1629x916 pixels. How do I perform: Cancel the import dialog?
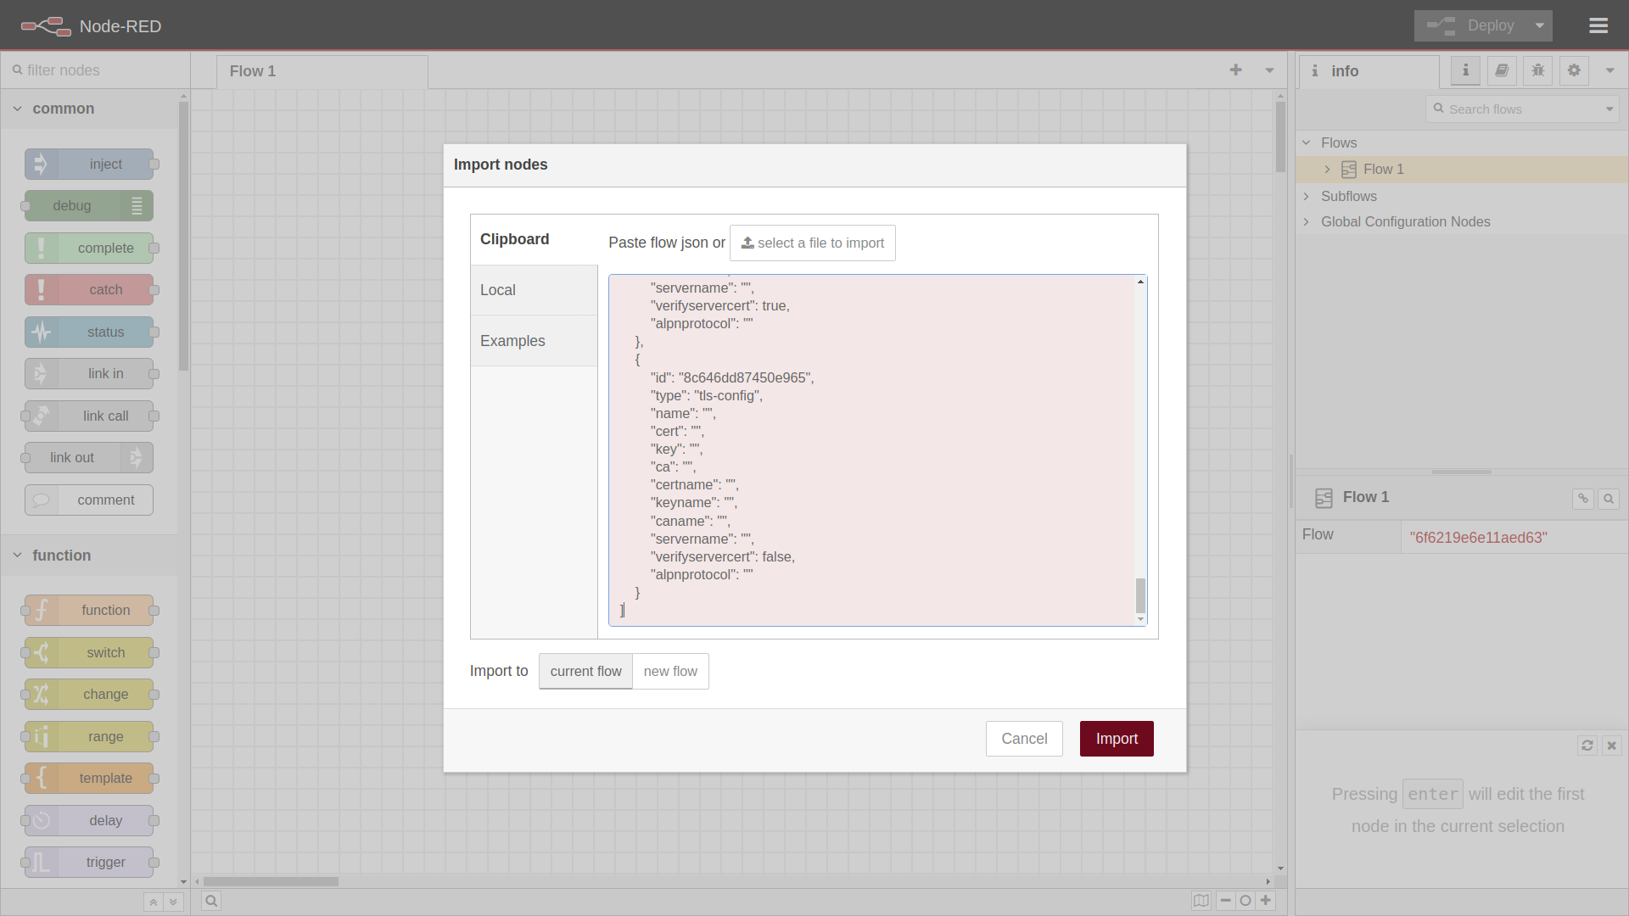click(1024, 739)
